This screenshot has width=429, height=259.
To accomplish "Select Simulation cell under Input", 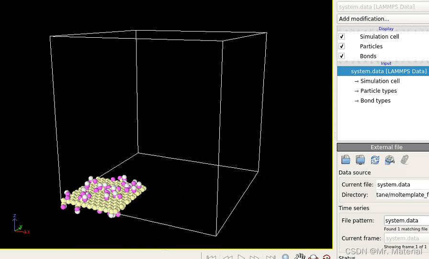I will (x=380, y=81).
